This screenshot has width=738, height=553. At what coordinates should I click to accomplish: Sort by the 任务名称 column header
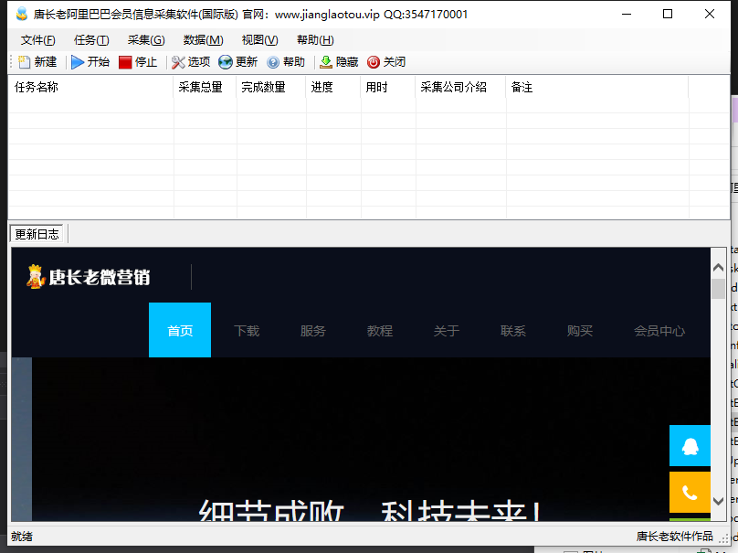pos(90,87)
